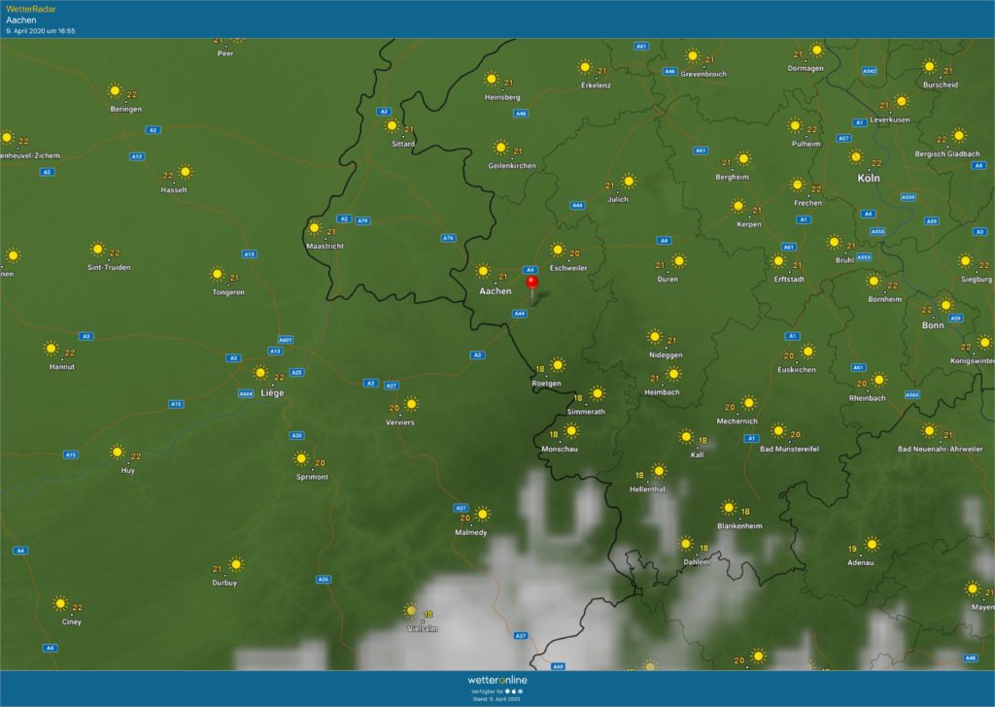The width and height of the screenshot is (995, 707).
Task: Click the Leverkusen label
Action: point(890,119)
